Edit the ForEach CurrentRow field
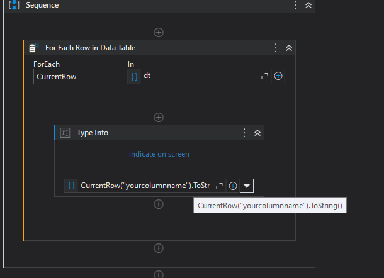This screenshot has height=278, width=384. (x=78, y=77)
